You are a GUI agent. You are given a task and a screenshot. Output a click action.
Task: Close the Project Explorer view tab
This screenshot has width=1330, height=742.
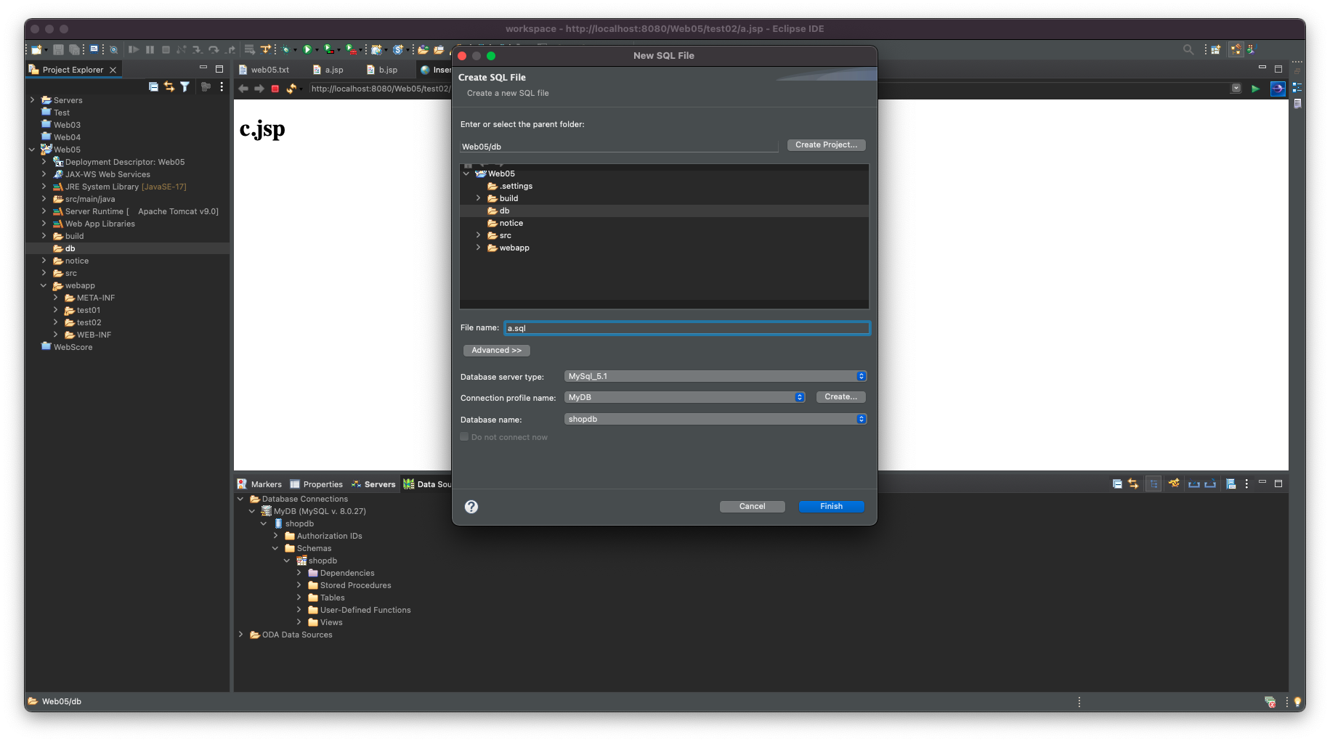113,70
